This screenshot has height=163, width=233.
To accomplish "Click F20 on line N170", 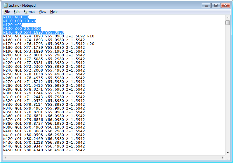I will [x=91, y=44].
